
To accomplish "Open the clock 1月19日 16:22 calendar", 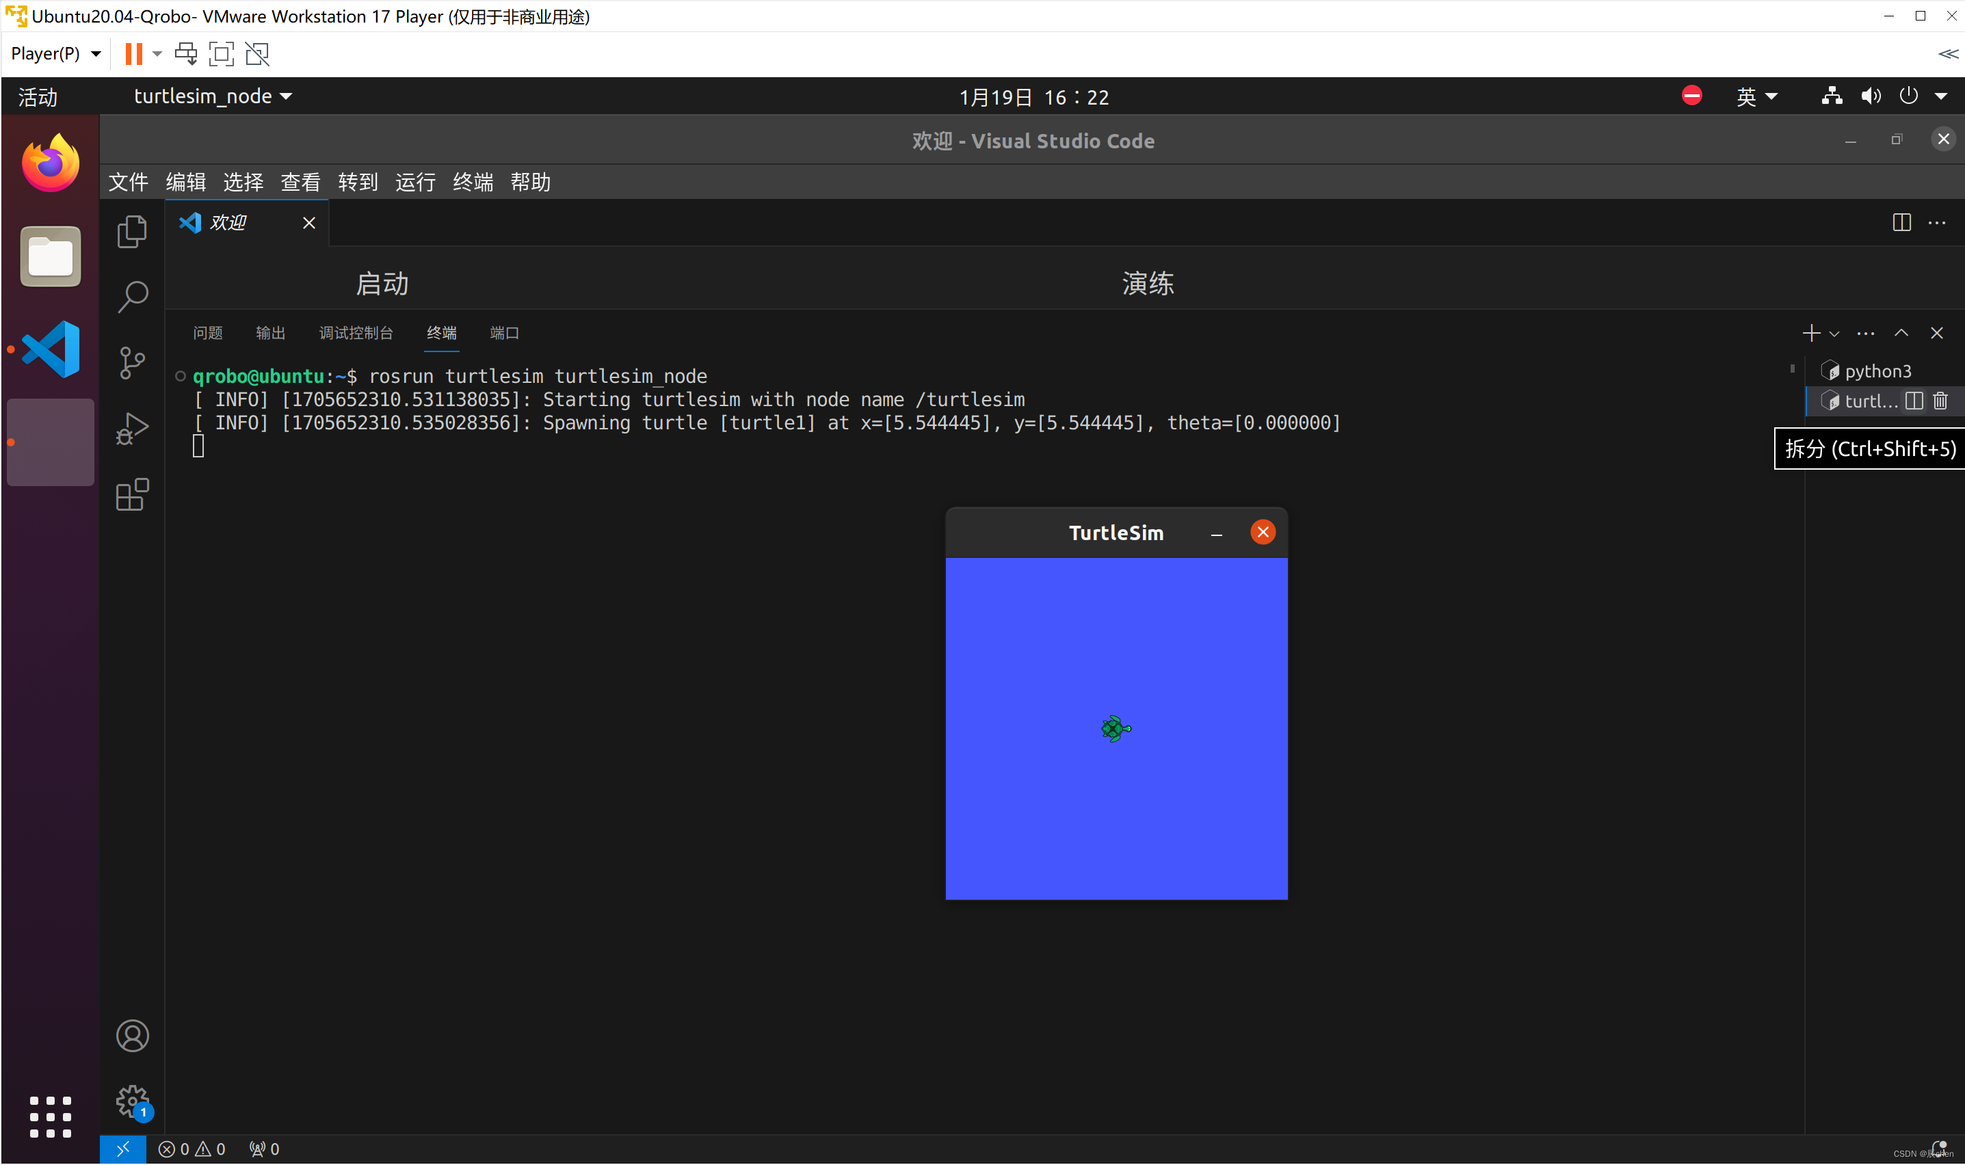I will pyautogui.click(x=1033, y=97).
